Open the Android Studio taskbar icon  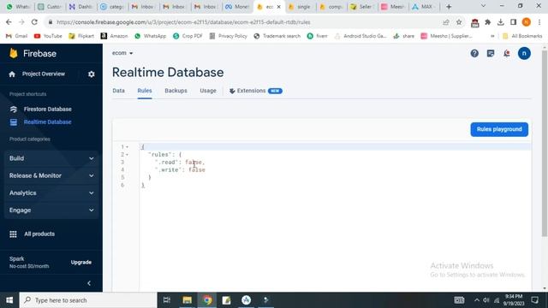[246, 300]
